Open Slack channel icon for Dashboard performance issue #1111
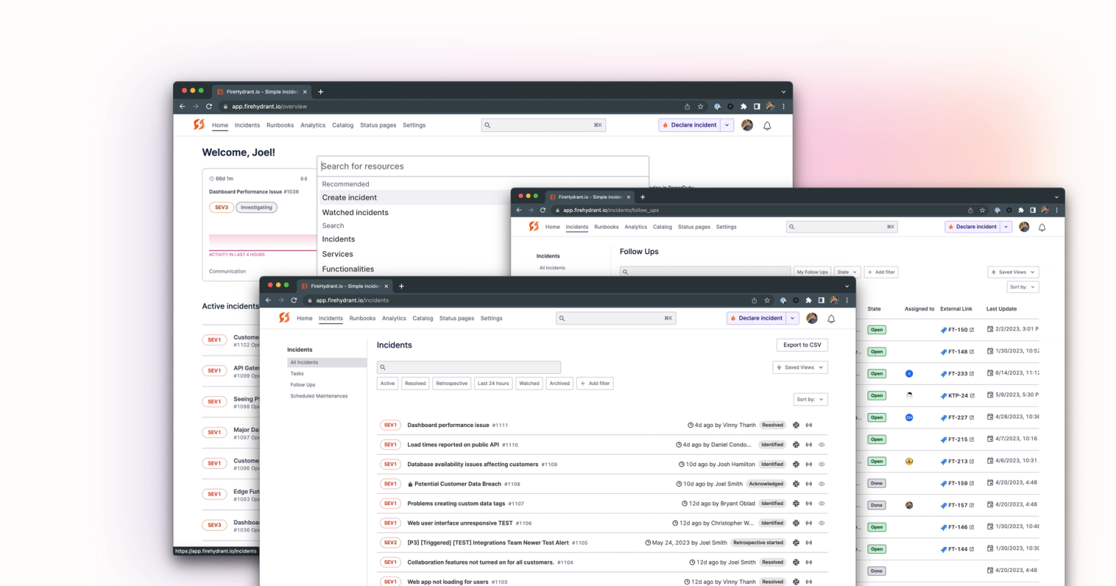Screen dimensions: 1116x586 coord(796,425)
